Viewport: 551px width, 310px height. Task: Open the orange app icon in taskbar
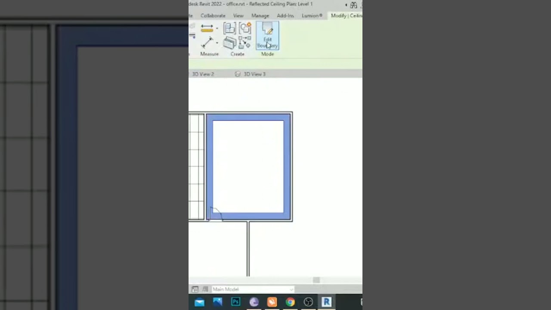point(272,302)
